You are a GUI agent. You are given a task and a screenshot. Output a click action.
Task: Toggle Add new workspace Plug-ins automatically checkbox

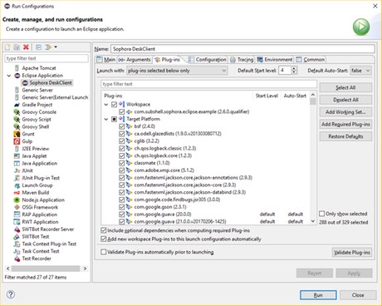pos(104,239)
